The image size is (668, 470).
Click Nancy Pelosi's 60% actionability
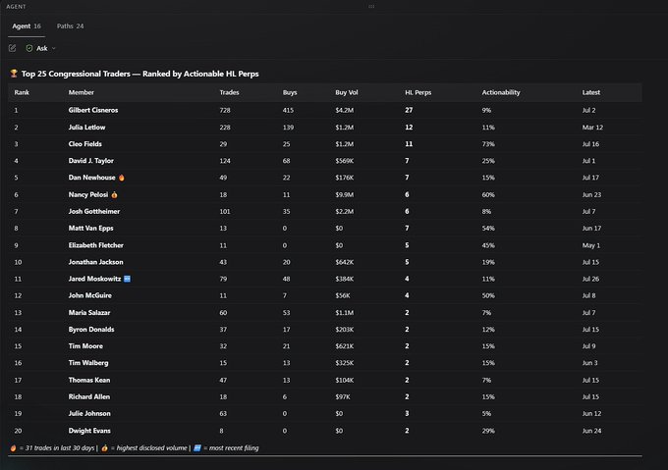click(x=488, y=195)
